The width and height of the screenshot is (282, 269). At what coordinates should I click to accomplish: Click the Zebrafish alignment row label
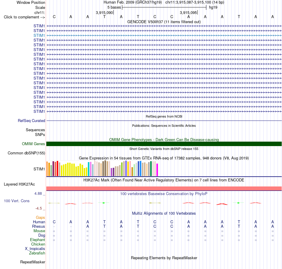(37, 253)
